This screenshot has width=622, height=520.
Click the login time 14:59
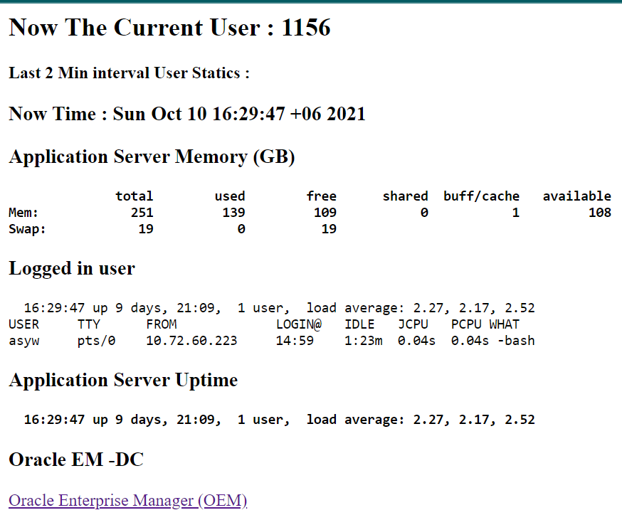pyautogui.click(x=295, y=341)
